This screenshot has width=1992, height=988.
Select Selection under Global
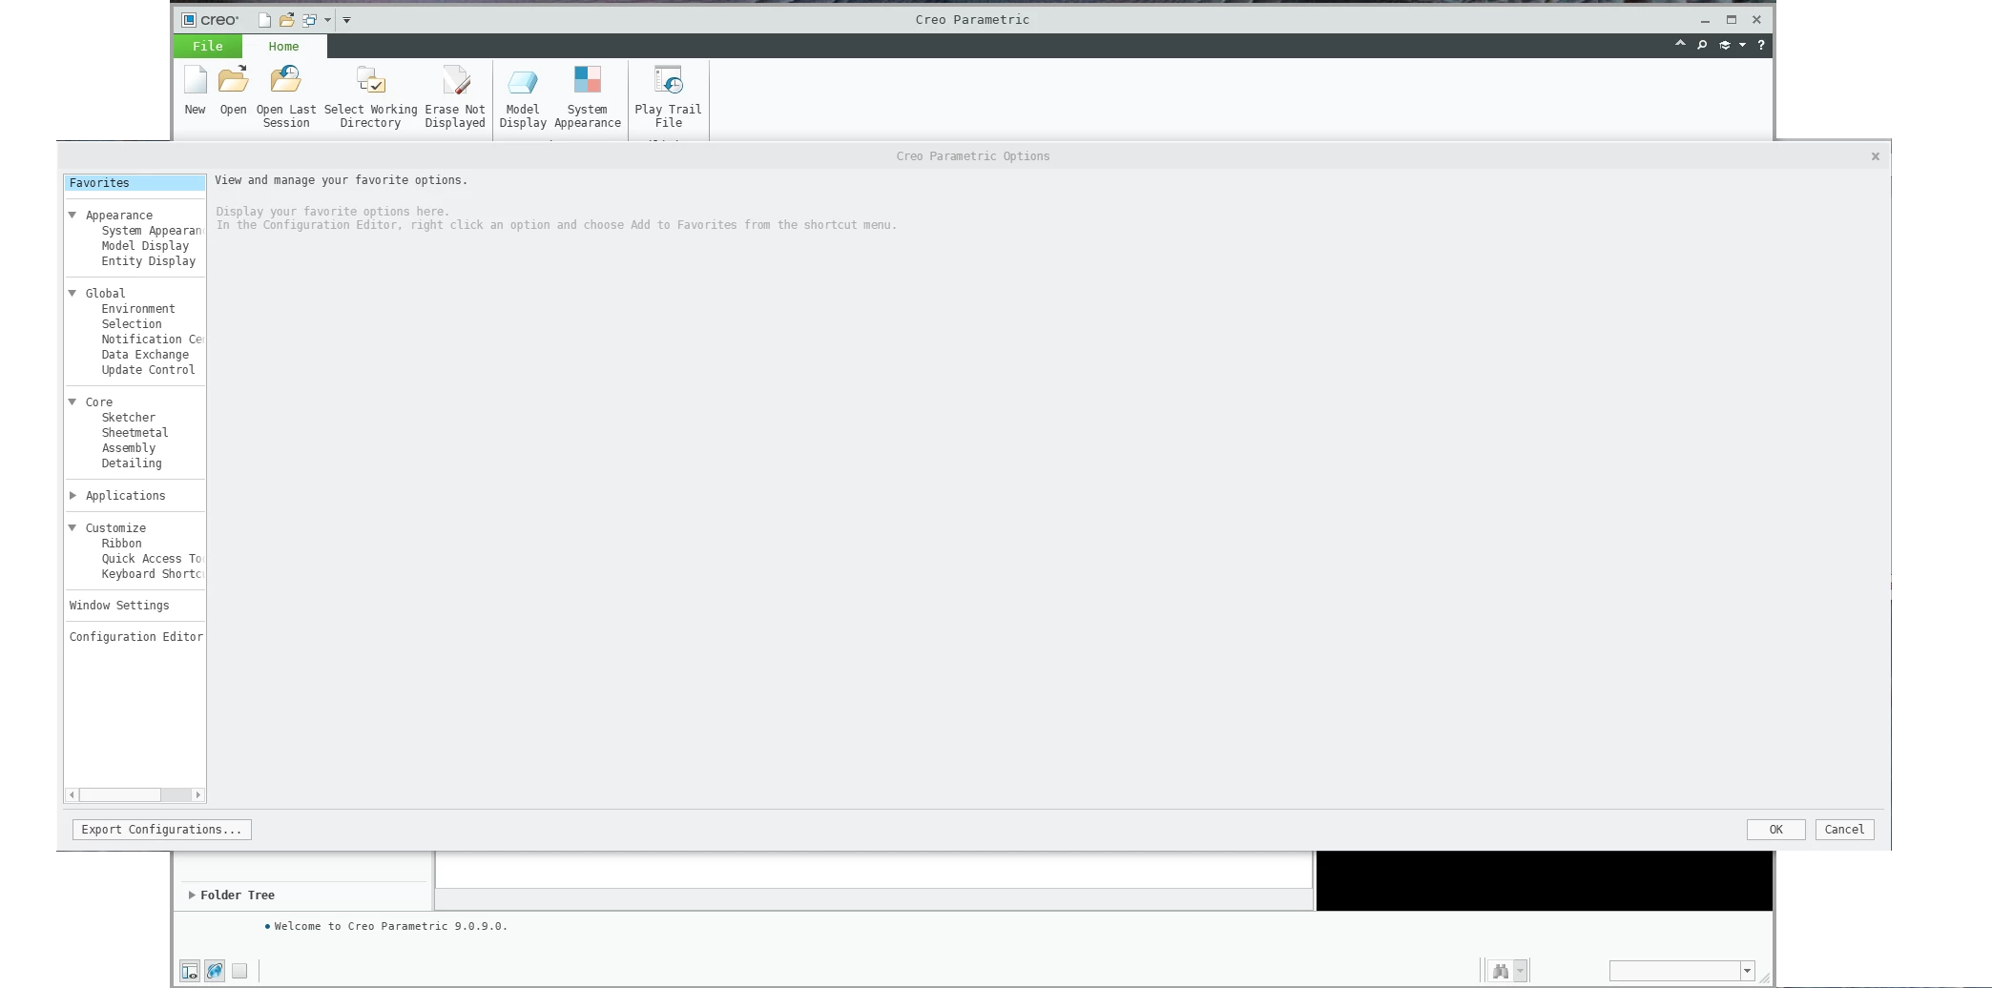(132, 324)
